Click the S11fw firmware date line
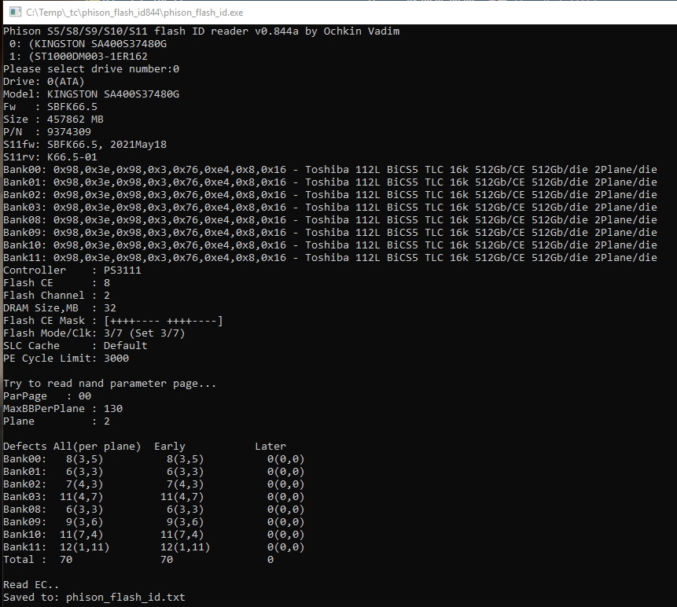Viewport: 677px width, 607px height. click(x=85, y=145)
